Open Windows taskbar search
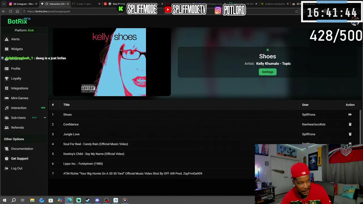This screenshot has height=204, width=363. (14, 200)
